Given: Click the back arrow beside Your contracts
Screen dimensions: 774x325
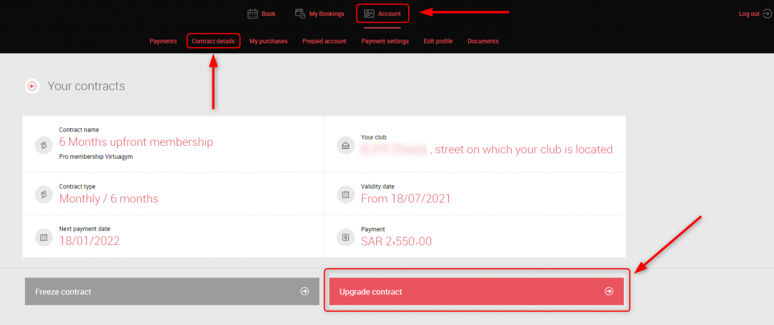Looking at the screenshot, I should coord(32,86).
